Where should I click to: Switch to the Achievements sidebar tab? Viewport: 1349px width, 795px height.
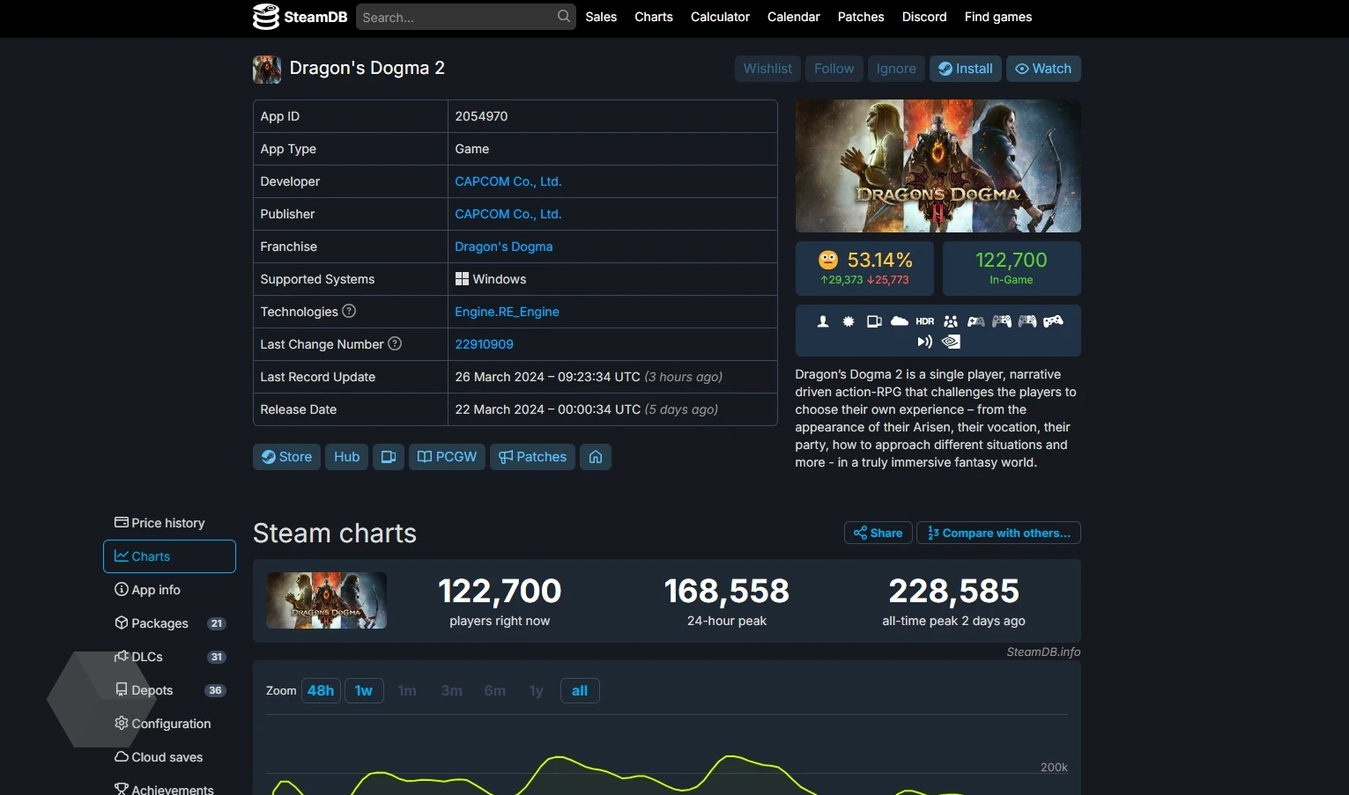pos(169,789)
